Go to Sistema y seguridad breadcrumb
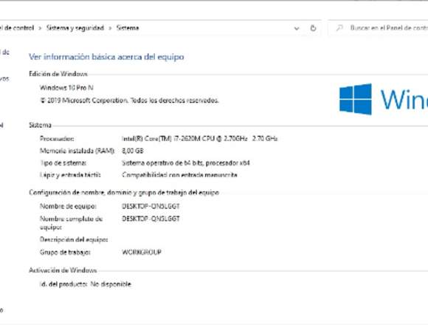The image size is (428, 325). point(75,28)
